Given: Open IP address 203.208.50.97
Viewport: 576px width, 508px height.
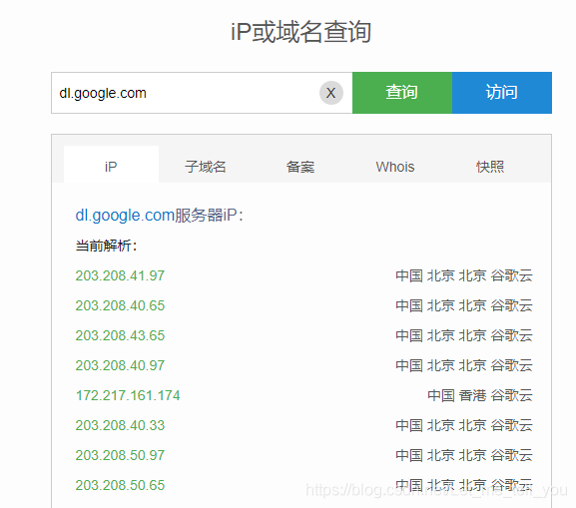Looking at the screenshot, I should click(x=120, y=455).
